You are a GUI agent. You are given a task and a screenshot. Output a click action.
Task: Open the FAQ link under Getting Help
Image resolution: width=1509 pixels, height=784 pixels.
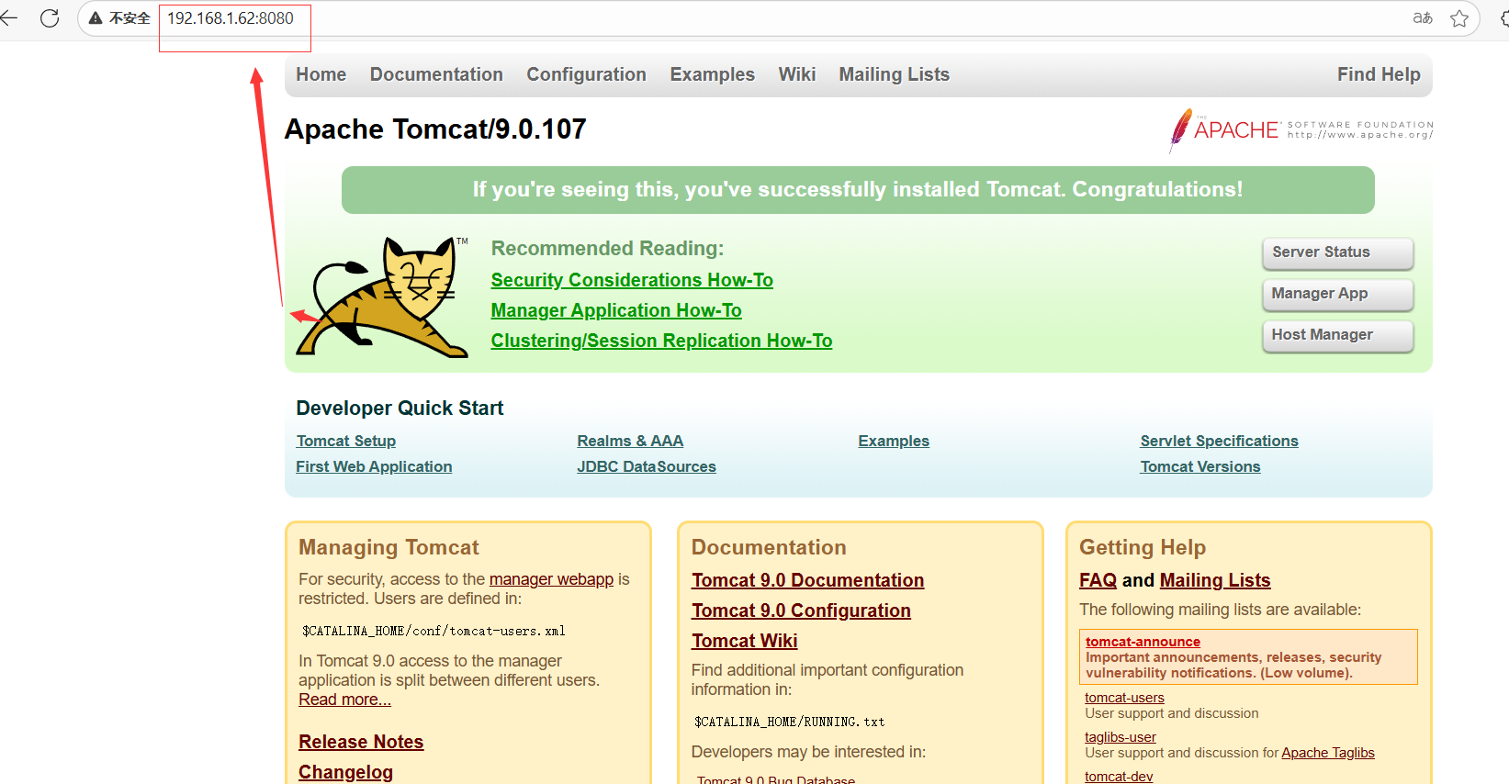[x=1098, y=580]
